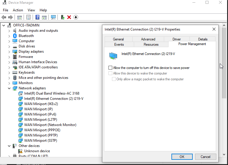This screenshot has height=165, width=228.
Task: Click the scrollbar down arrow
Action: pos(224,155)
